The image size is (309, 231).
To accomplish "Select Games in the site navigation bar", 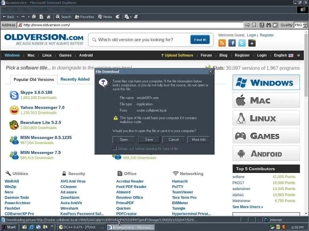I will [x=65, y=55].
